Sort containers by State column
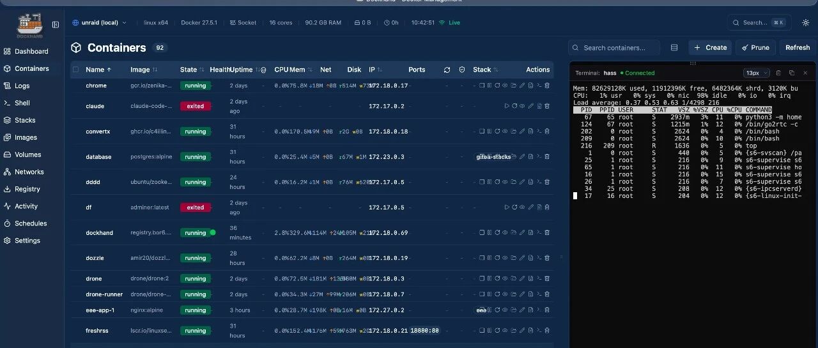 192,70
